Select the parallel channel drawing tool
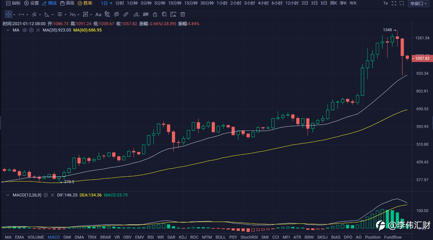Screen dimensions: 433x240 point(34,14)
